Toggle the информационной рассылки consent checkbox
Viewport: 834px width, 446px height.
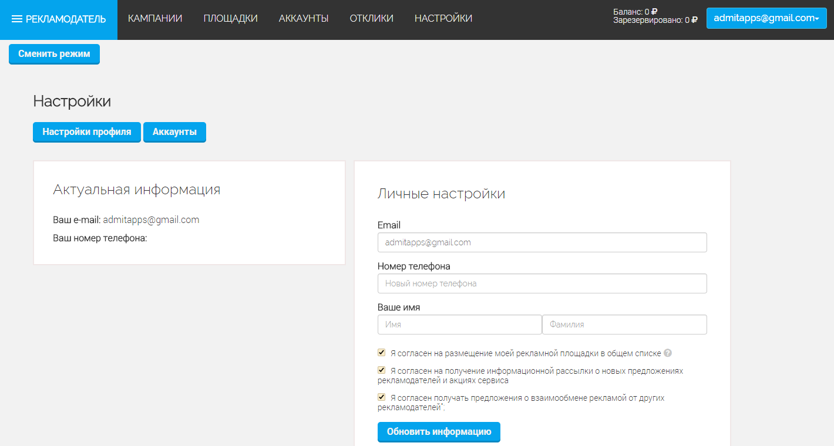382,370
